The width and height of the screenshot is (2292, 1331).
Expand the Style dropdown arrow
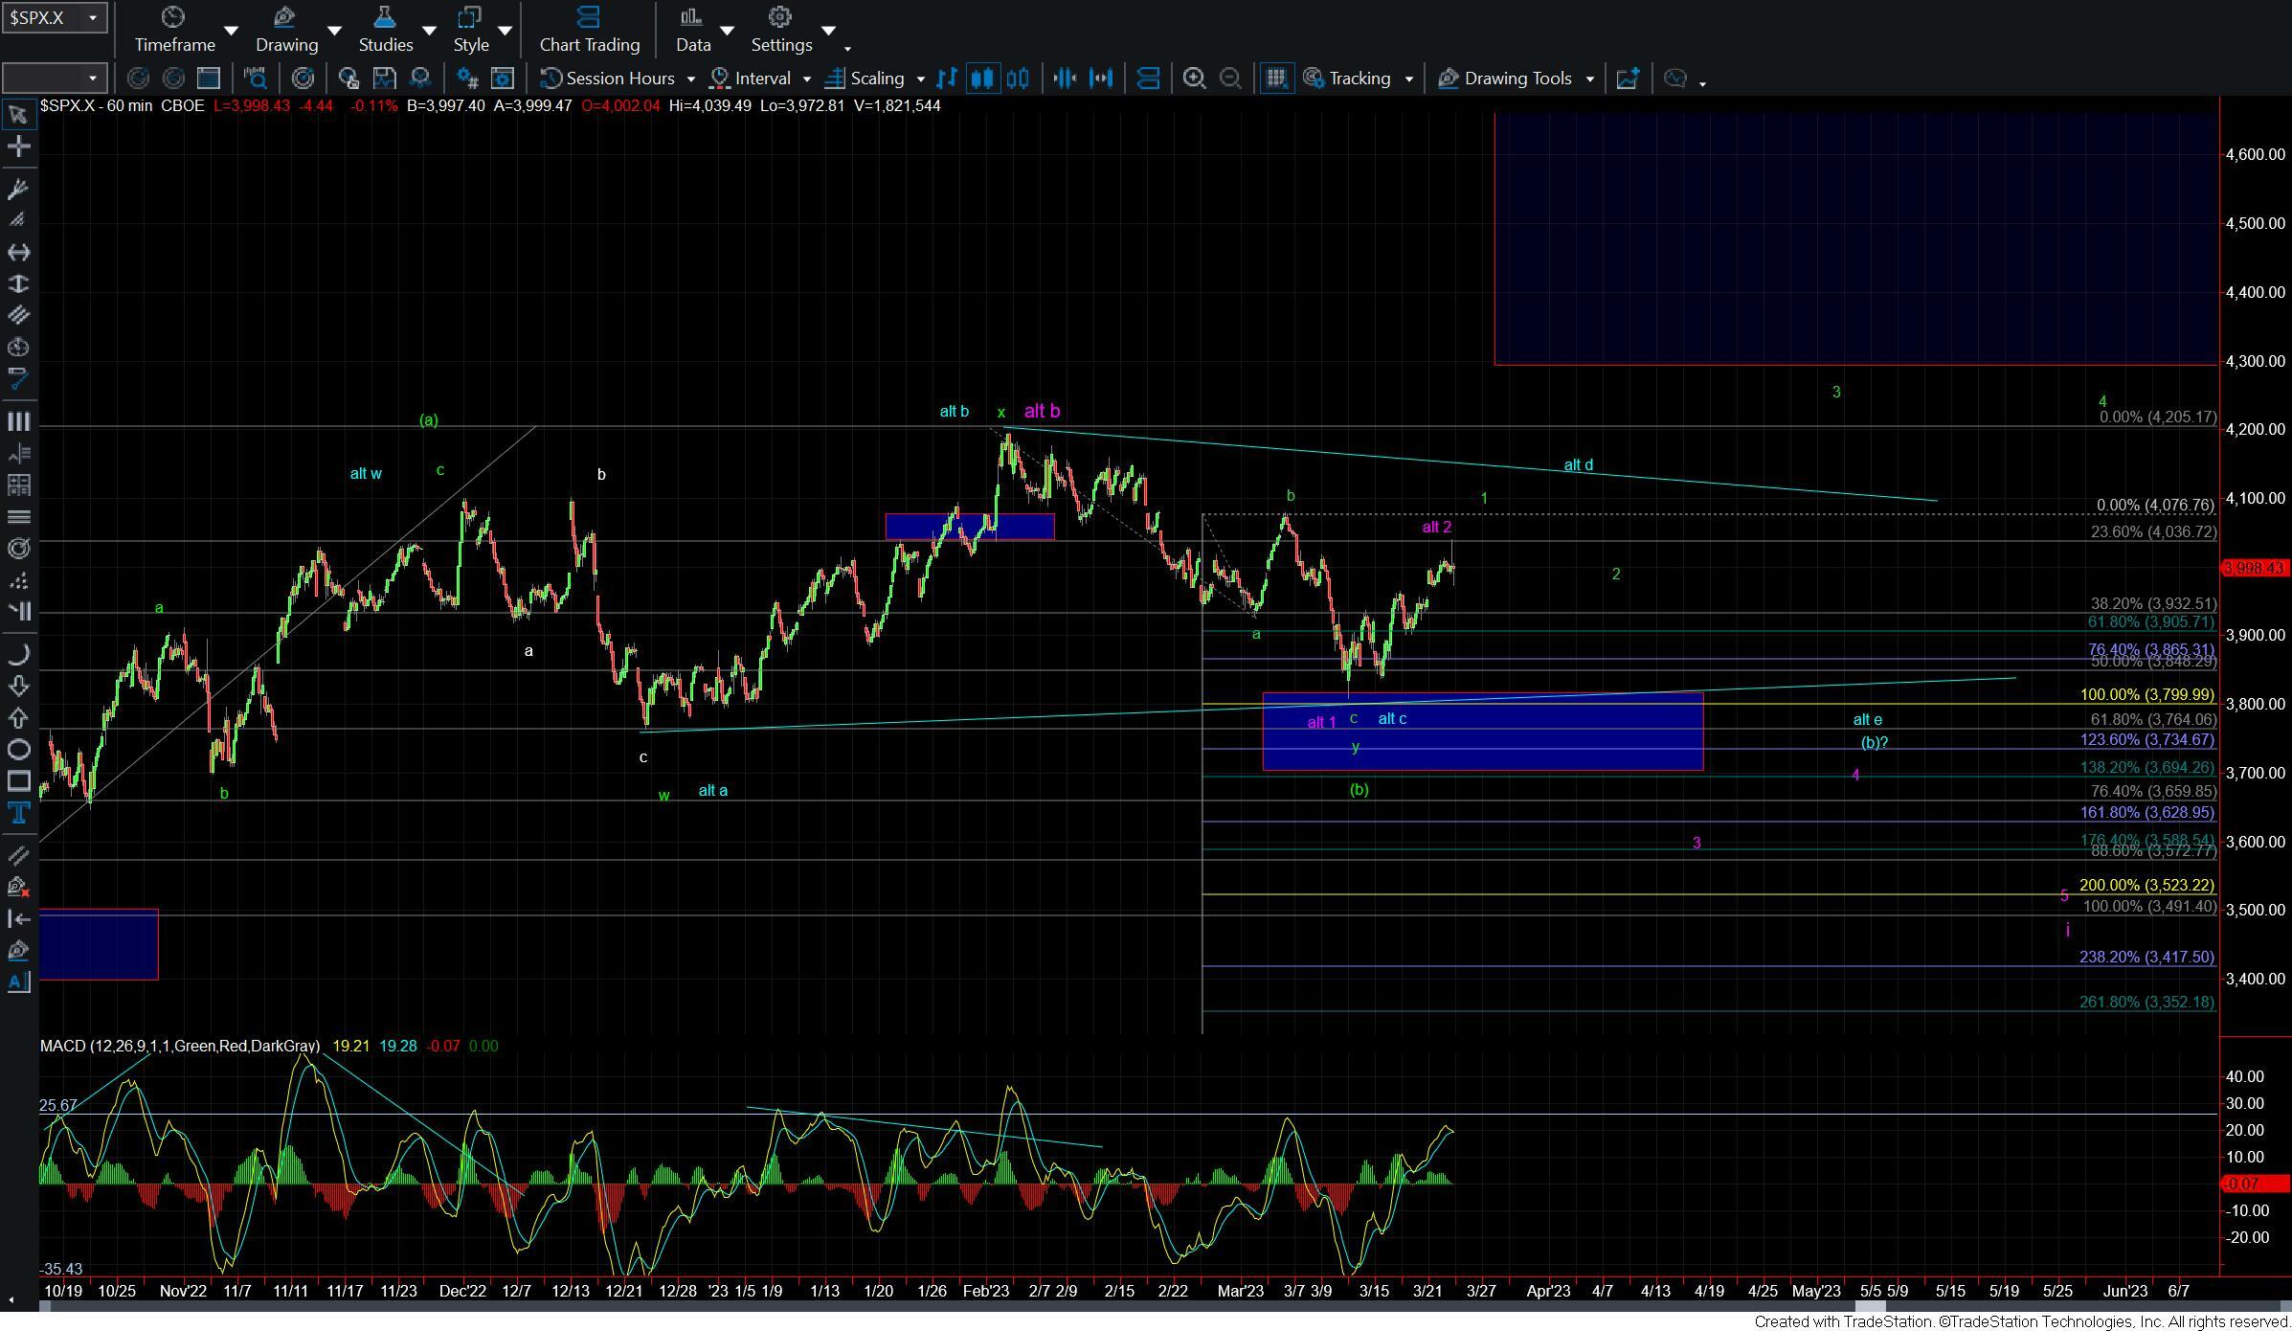click(x=505, y=31)
